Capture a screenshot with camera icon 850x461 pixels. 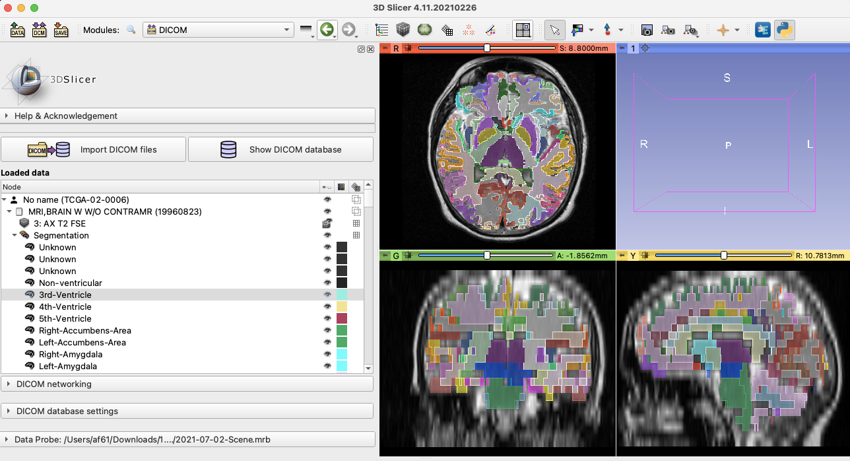[x=647, y=30]
